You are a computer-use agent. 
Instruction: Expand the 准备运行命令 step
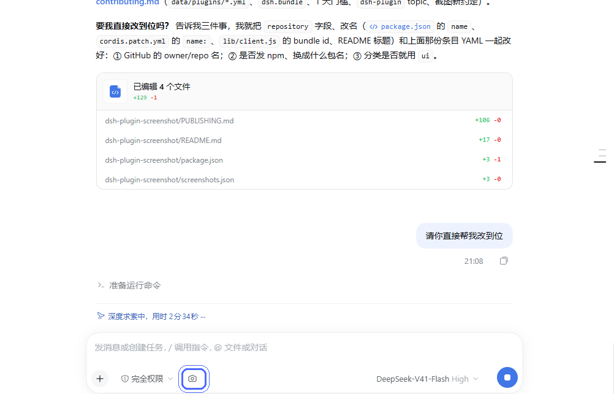pyautogui.click(x=129, y=285)
